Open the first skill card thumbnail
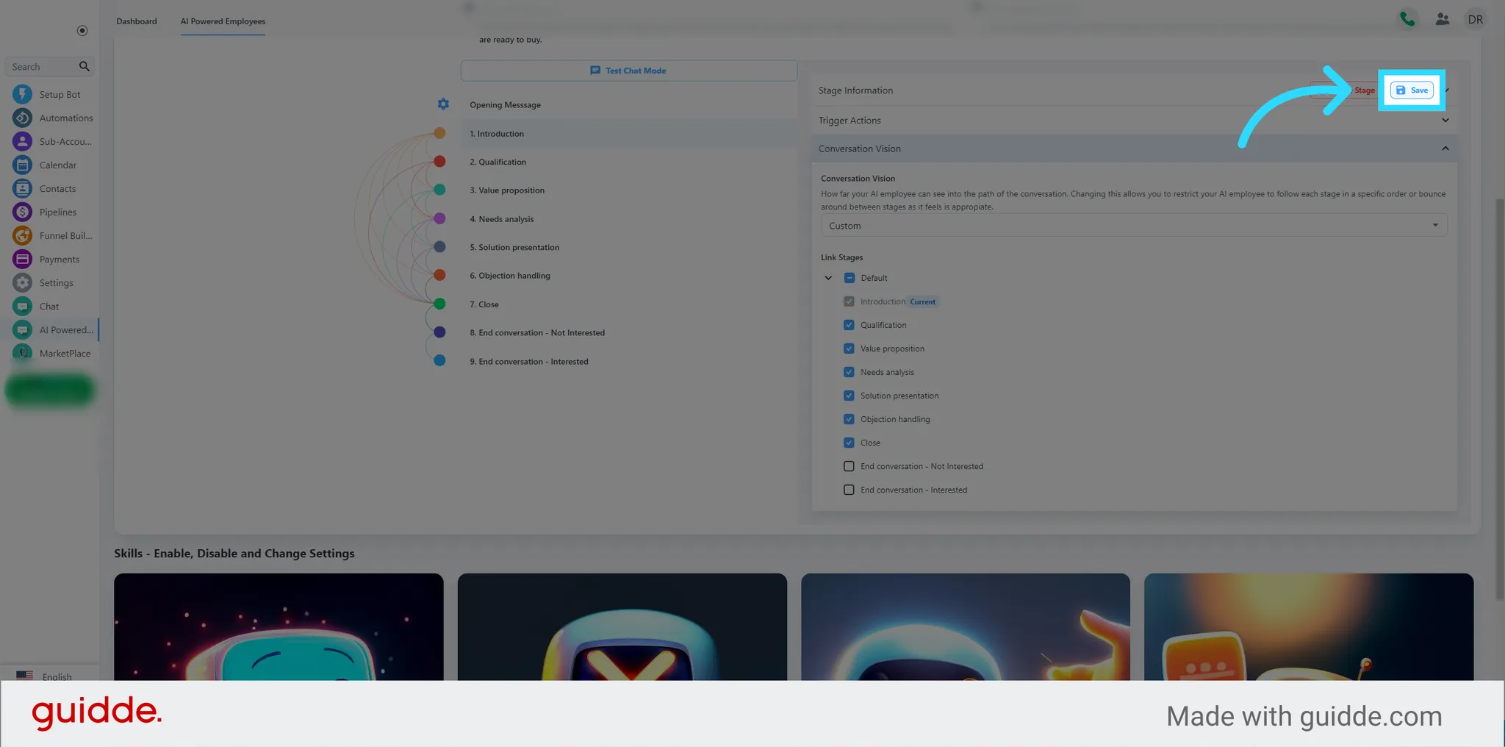Viewport: 1505px width, 747px height. point(279,627)
